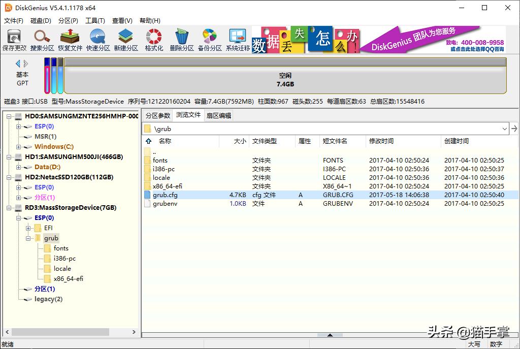Select the 分区参数 (Partition Parameters) tab

(x=158, y=115)
